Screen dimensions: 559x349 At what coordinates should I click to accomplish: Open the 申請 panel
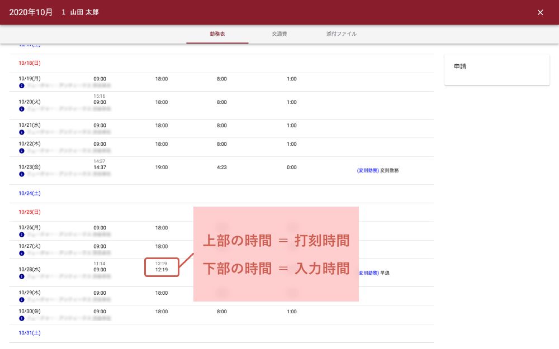pos(496,69)
